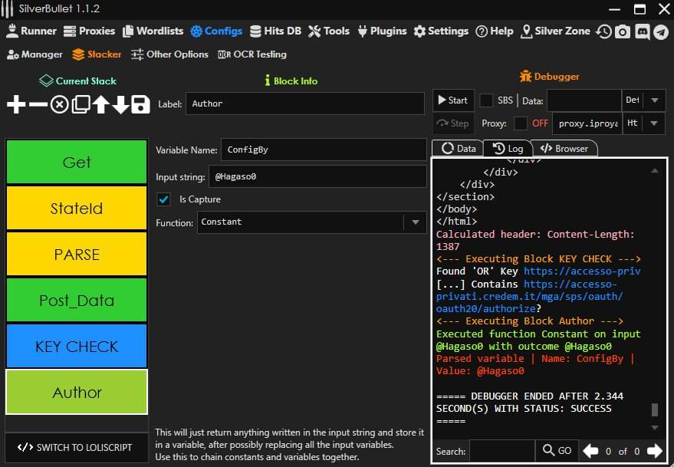Open the Discord link icon

[x=642, y=31]
